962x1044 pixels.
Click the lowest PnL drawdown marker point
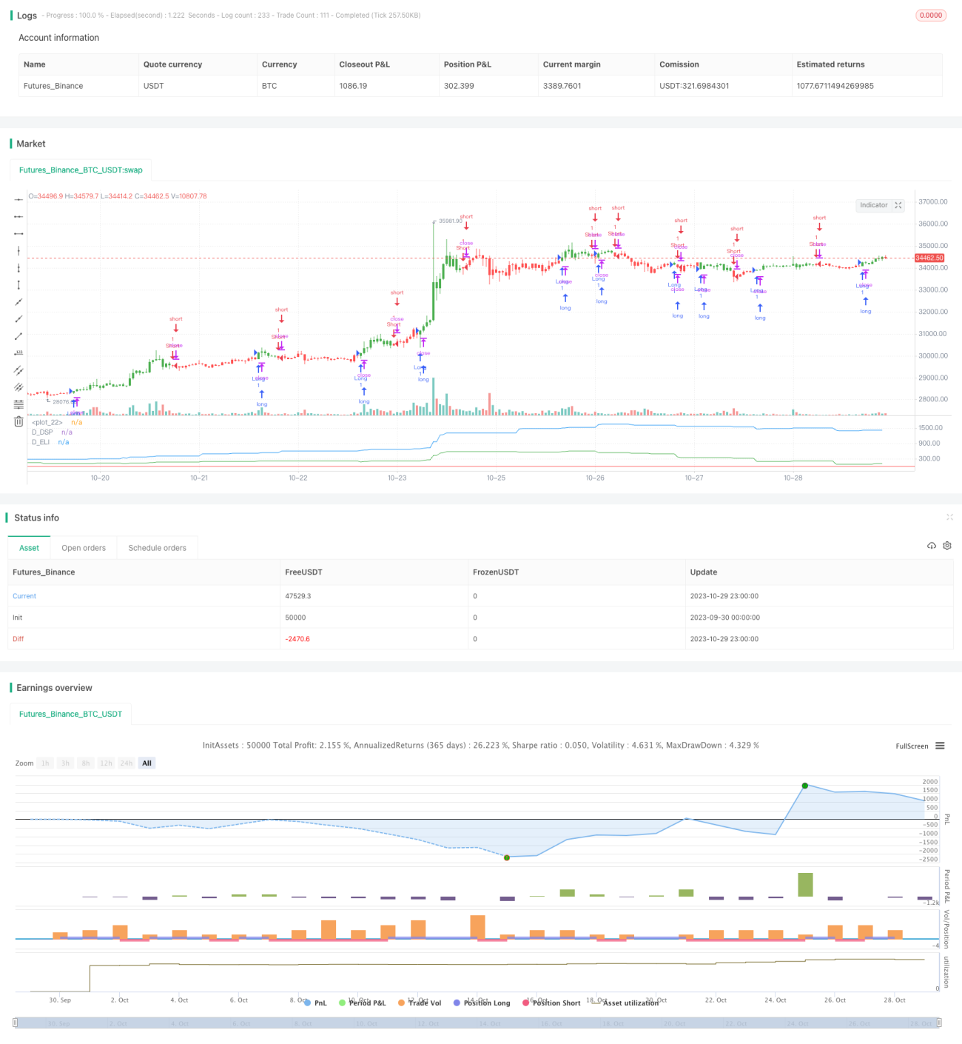coord(507,857)
